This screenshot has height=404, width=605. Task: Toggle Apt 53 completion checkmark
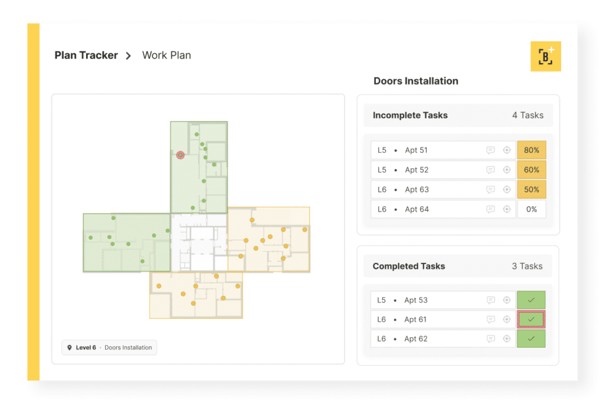click(531, 300)
